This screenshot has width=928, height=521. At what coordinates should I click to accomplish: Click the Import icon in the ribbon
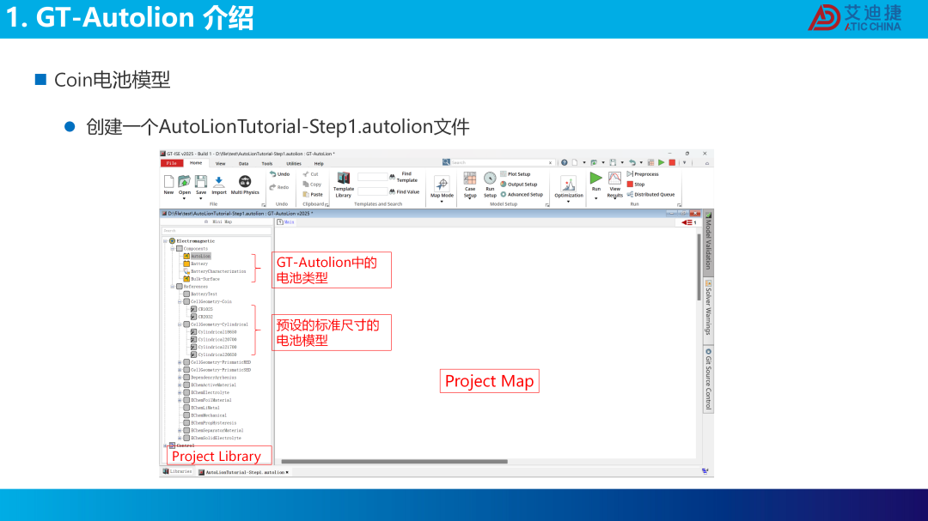click(219, 184)
